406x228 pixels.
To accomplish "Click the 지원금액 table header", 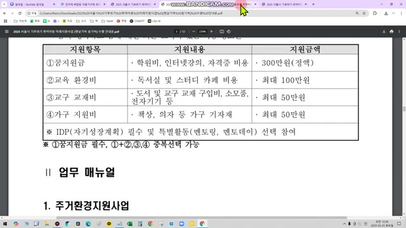I will click(305, 49).
